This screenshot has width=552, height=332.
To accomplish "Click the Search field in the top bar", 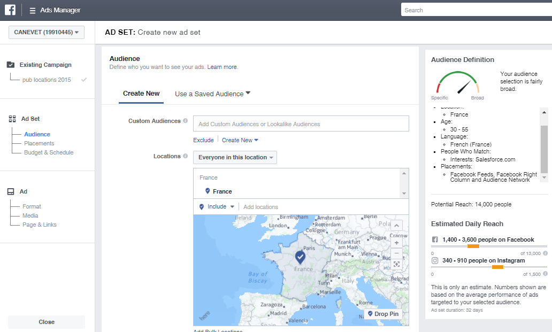I will click(476, 10).
